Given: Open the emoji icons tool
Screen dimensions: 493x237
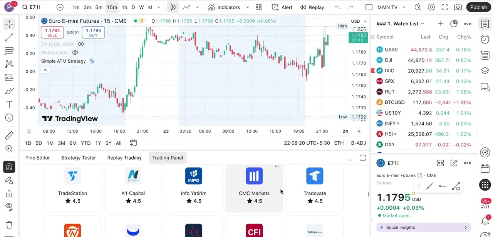Looking at the screenshot, I should pyautogui.click(x=9, y=118).
